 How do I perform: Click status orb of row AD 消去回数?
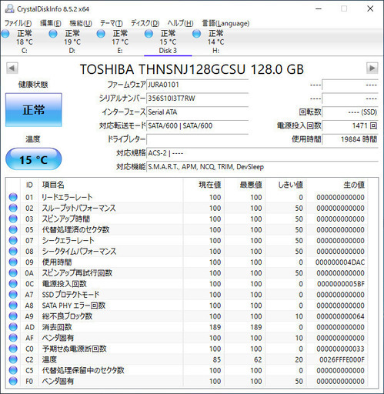point(13,327)
